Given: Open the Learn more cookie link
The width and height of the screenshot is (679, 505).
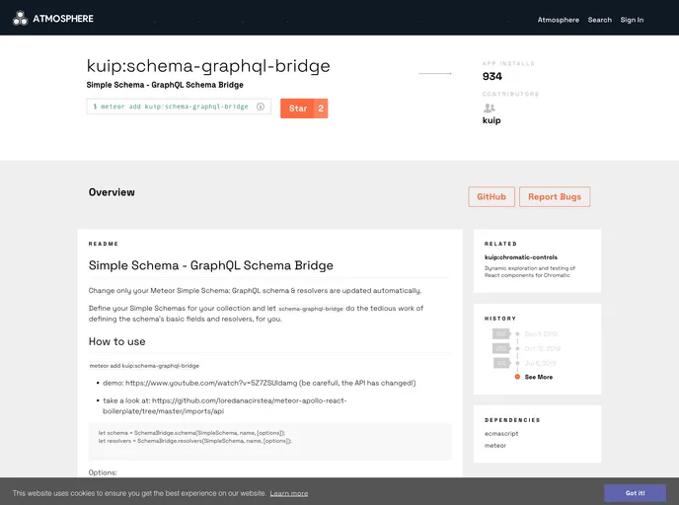Looking at the screenshot, I should coord(289,493).
